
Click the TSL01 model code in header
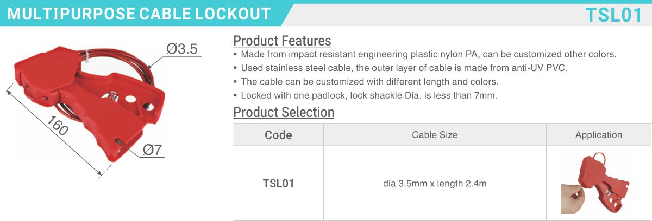[614, 15]
